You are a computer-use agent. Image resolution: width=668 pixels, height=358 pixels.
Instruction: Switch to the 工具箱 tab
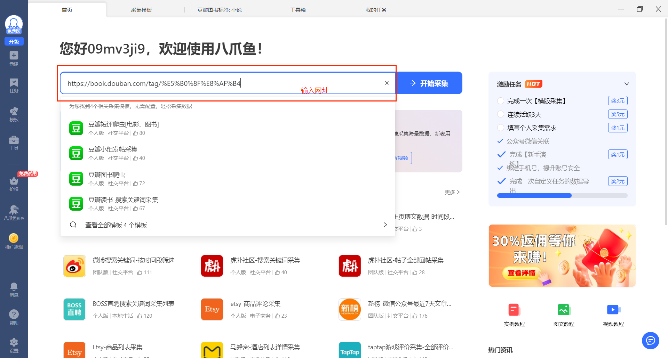(x=298, y=10)
